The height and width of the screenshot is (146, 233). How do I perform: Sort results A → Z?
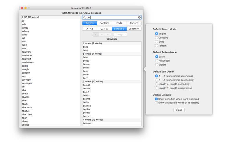pyautogui.click(x=90, y=29)
